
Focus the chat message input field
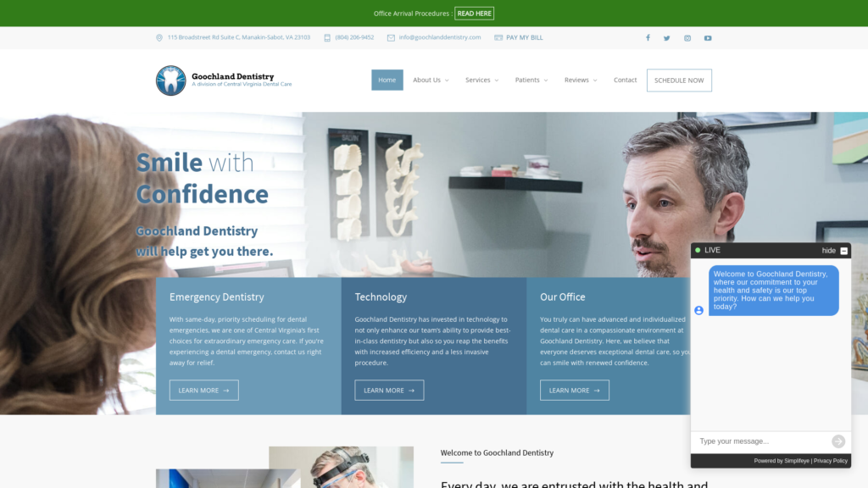tap(761, 441)
